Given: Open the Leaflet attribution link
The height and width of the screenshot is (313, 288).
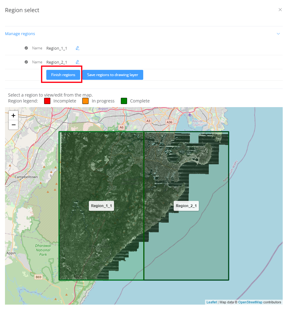Looking at the screenshot, I should click(x=212, y=302).
